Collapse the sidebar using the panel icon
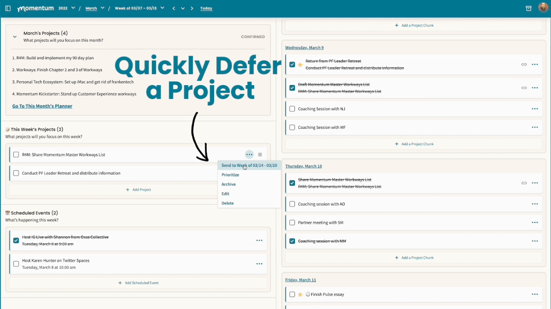Screen dimensions: 551x309 click(7, 8)
